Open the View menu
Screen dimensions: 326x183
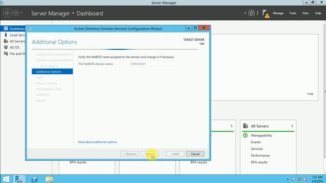coord(305,13)
